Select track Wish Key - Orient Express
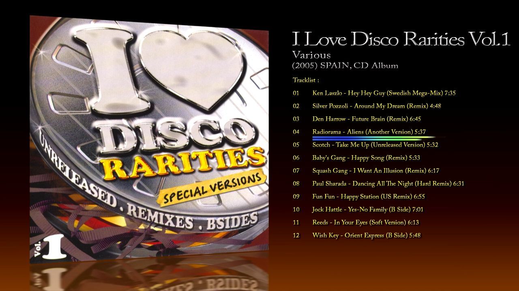This screenshot has height=291, width=519. click(367, 235)
